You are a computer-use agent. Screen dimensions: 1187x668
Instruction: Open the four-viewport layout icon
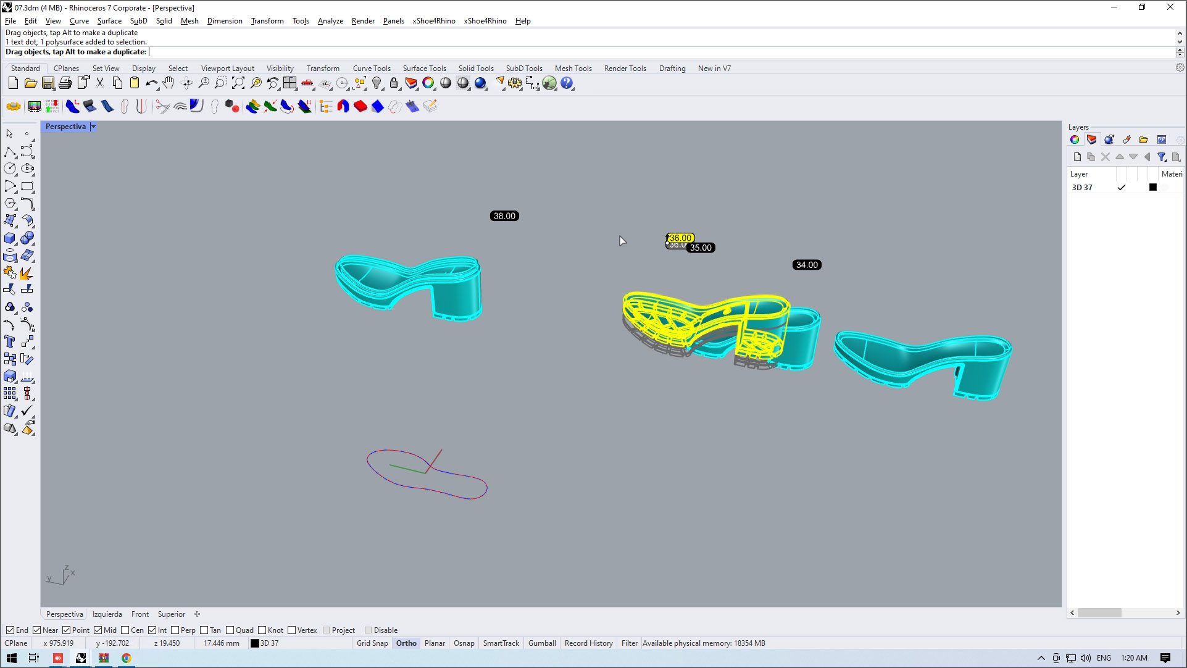(289, 83)
